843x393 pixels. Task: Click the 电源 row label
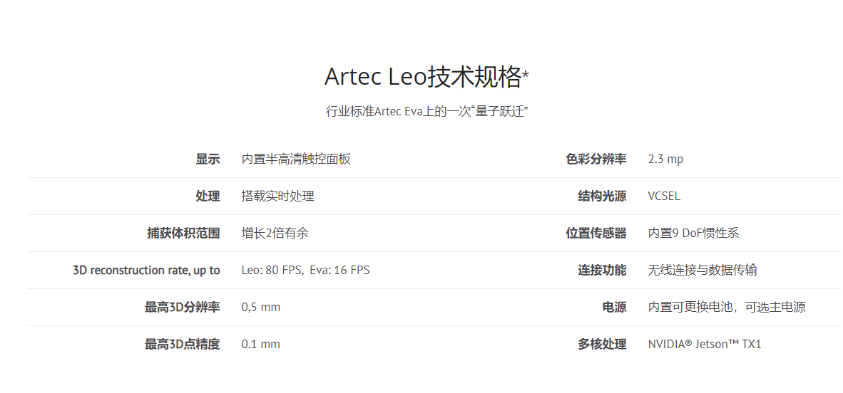614,307
